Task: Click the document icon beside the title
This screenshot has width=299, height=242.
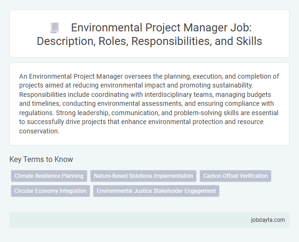Action: pyautogui.click(x=55, y=28)
